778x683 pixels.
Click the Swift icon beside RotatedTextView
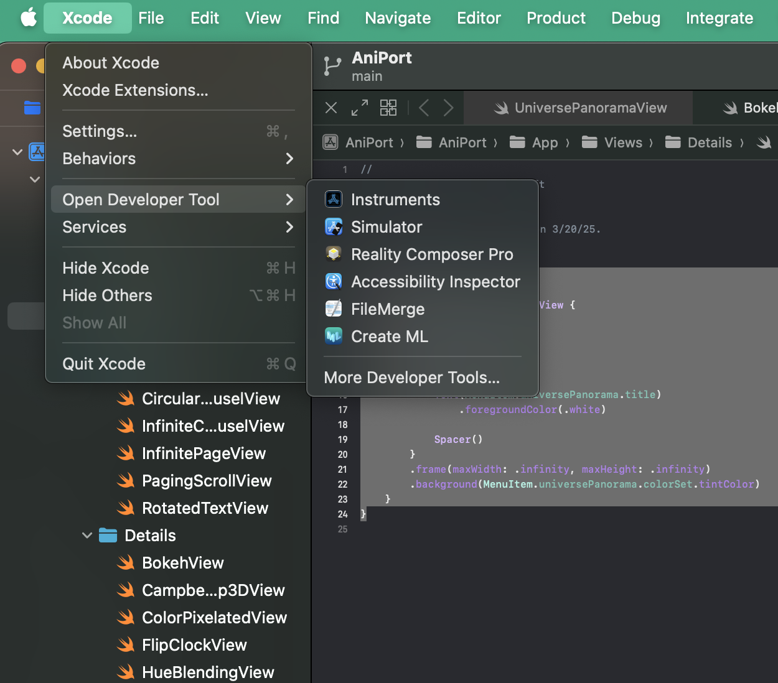point(126,508)
